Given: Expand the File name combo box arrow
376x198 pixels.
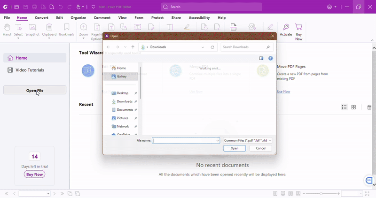Looking at the screenshot, I should point(218,141).
